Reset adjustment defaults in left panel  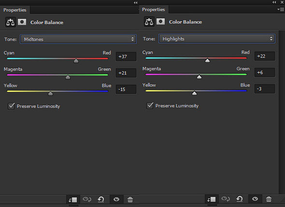click(x=101, y=199)
